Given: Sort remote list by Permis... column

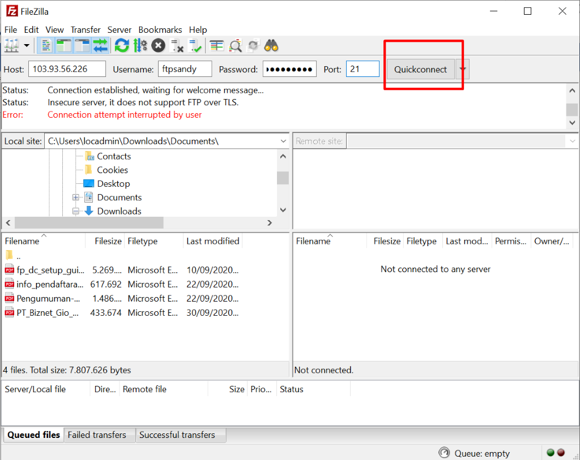Looking at the screenshot, I should (511, 241).
